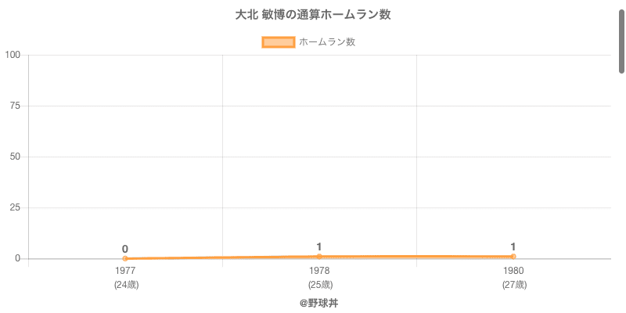This screenshot has height=313, width=626.
Task: Click the orange legend color swatch
Action: coord(278,42)
